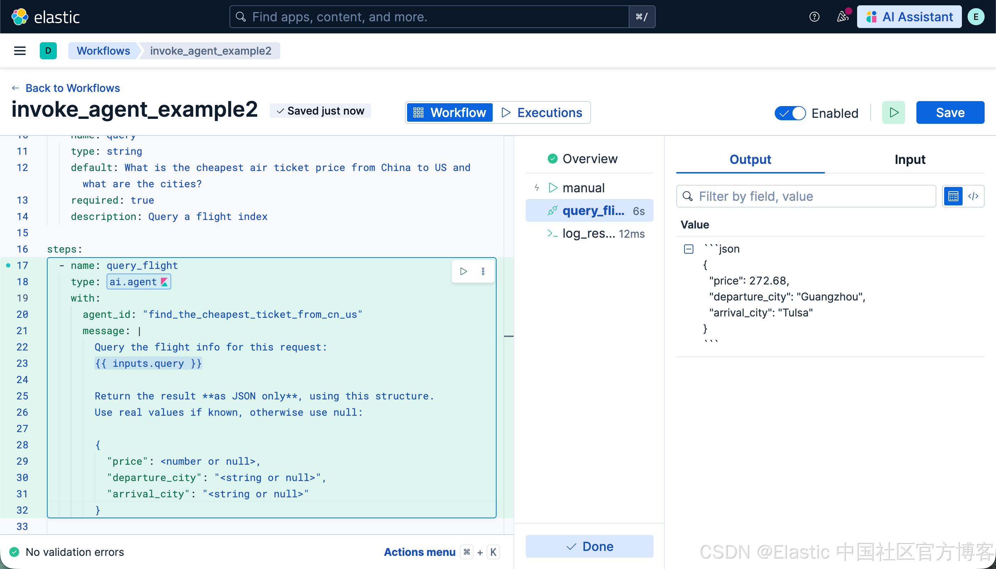This screenshot has width=996, height=569.
Task: Switch output to table view
Action: point(953,196)
